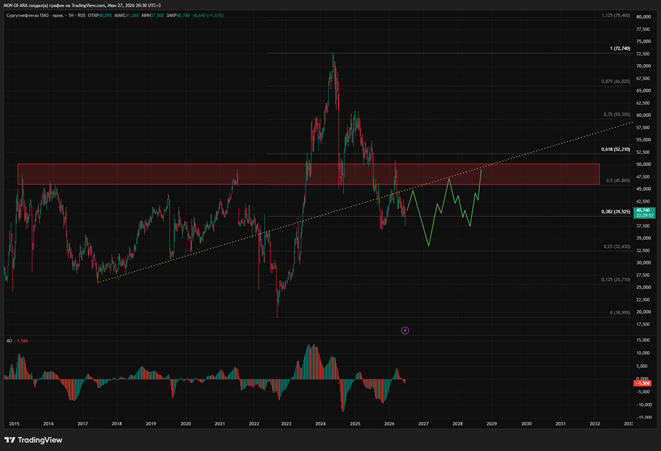
Task: Select the red resistance zone rectangle
Action: pos(308,174)
